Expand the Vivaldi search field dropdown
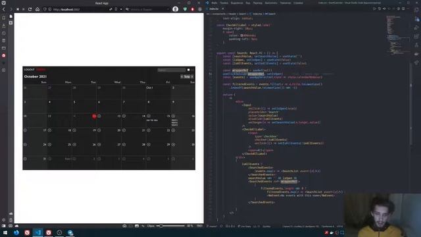This screenshot has height=237, width=421. click(168, 9)
